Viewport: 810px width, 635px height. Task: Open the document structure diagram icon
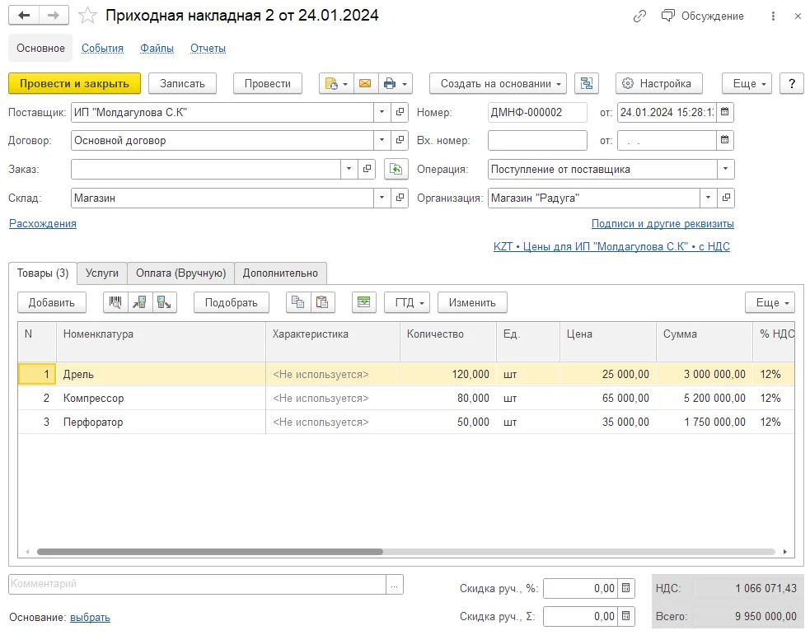tap(587, 84)
